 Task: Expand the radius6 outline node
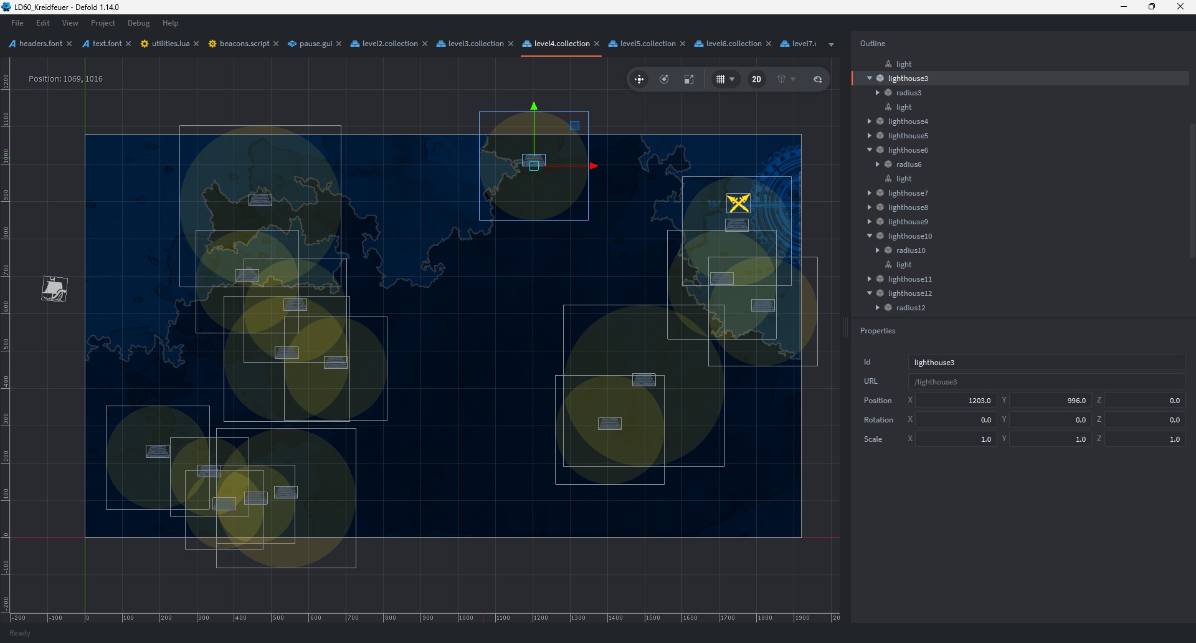tap(878, 164)
